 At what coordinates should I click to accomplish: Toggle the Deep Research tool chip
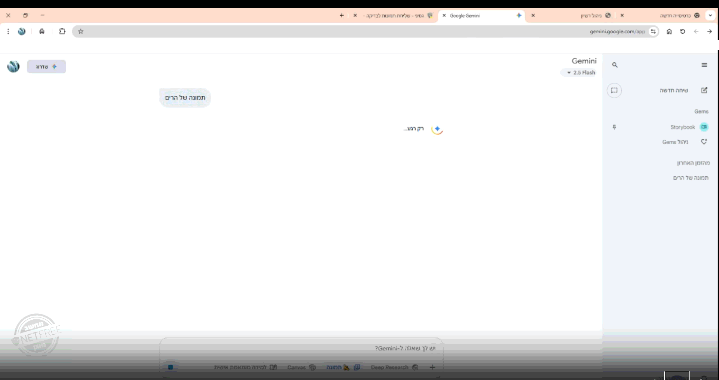coord(394,367)
